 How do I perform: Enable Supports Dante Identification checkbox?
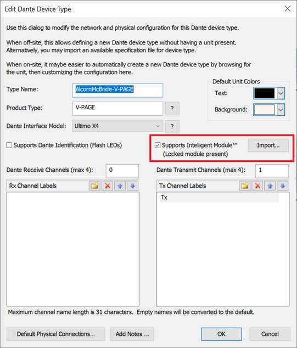point(9,145)
